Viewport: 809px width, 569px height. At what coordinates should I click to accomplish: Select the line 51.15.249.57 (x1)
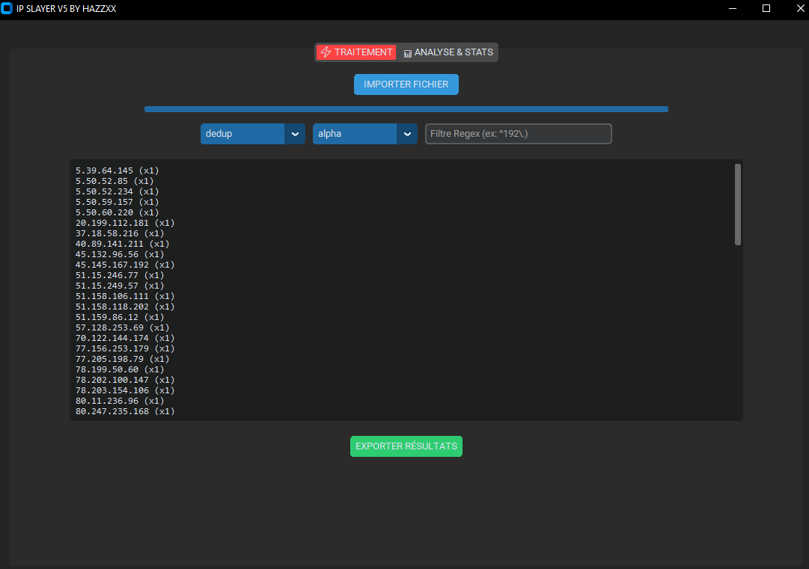pyautogui.click(x=120, y=286)
